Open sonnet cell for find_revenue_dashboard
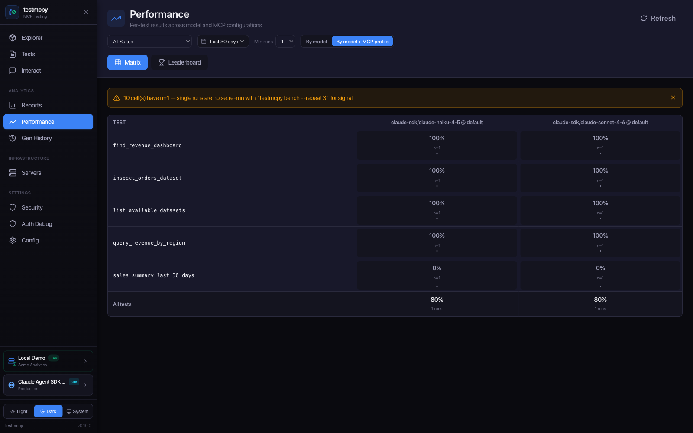 600,145
